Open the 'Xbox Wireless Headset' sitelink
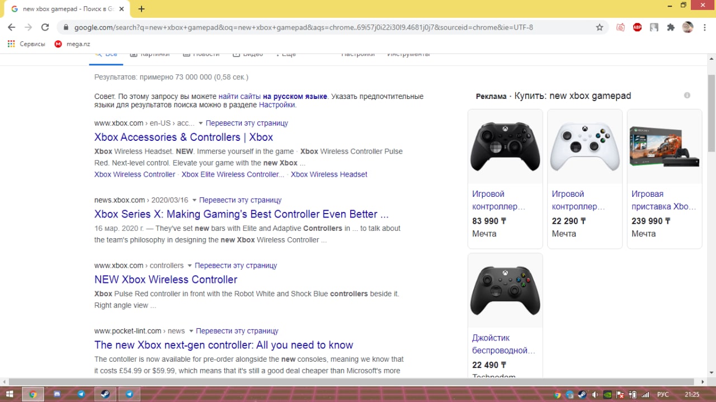716x402 pixels. (329, 174)
